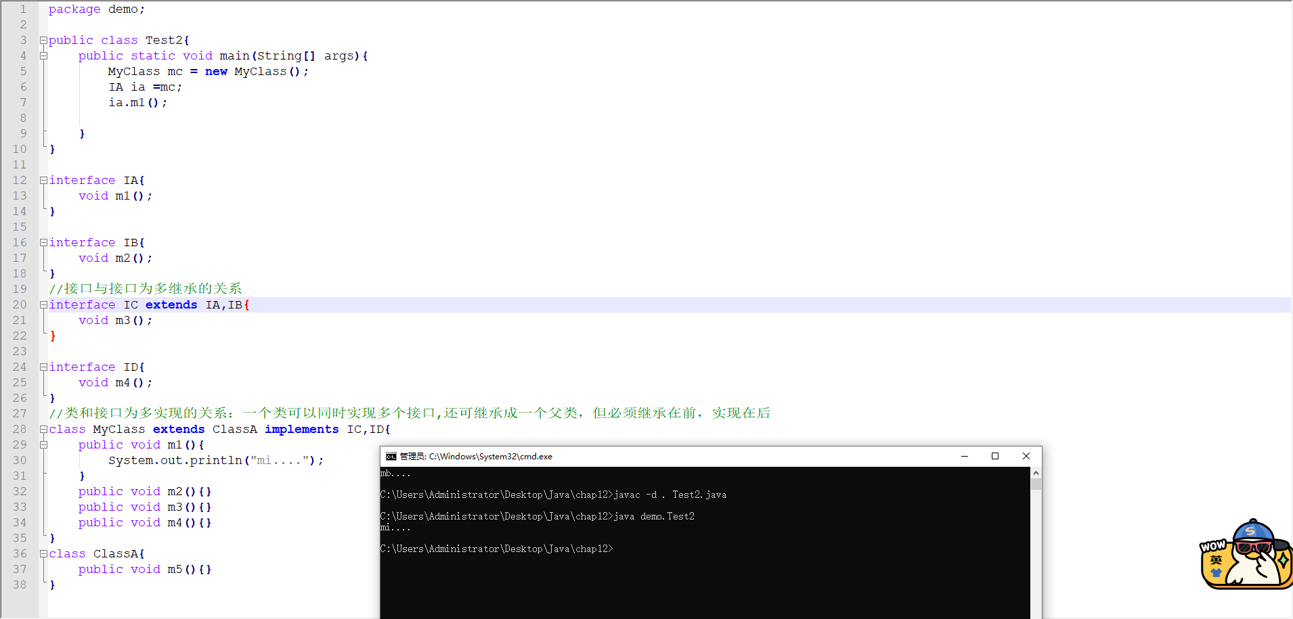
Task: Click the text 'package demo;'
Action: (x=97, y=9)
